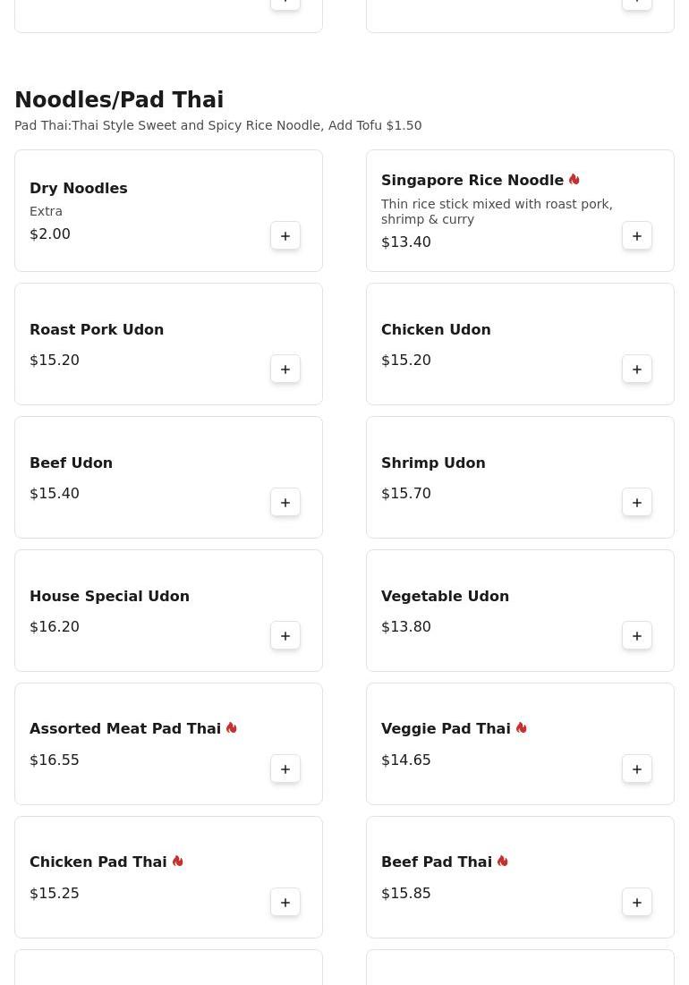
Task: Click the Noodles/Pad Thai section heading
Action: [x=119, y=100]
